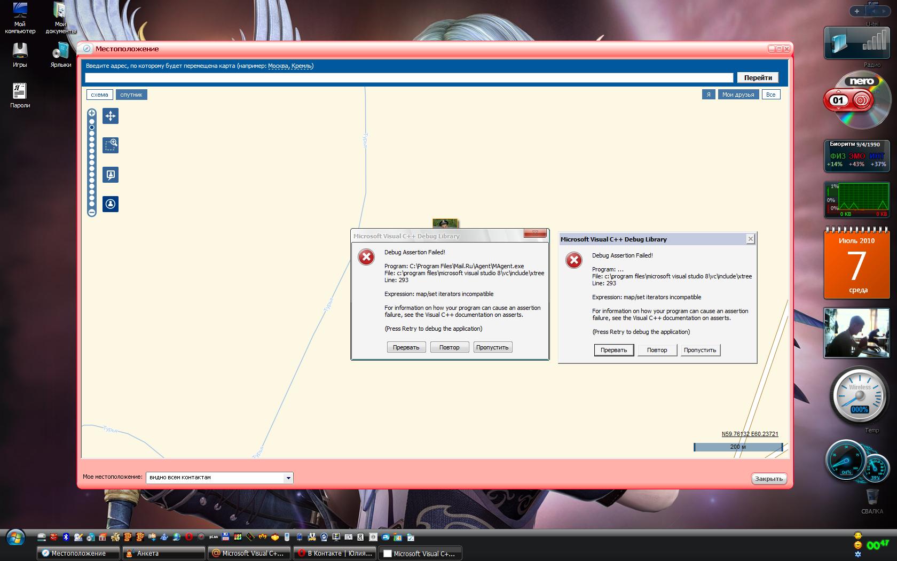This screenshot has width=897, height=561.
Task: Click the 200 м map scale bar
Action: pos(738,447)
